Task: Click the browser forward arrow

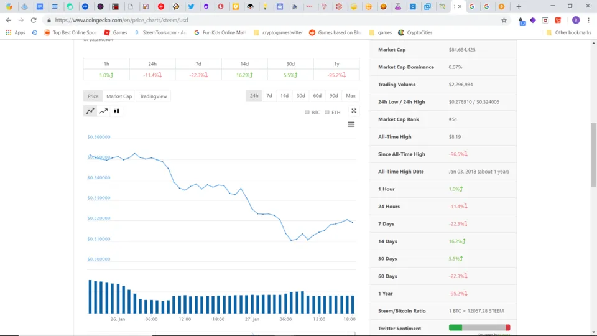Action: point(21,20)
